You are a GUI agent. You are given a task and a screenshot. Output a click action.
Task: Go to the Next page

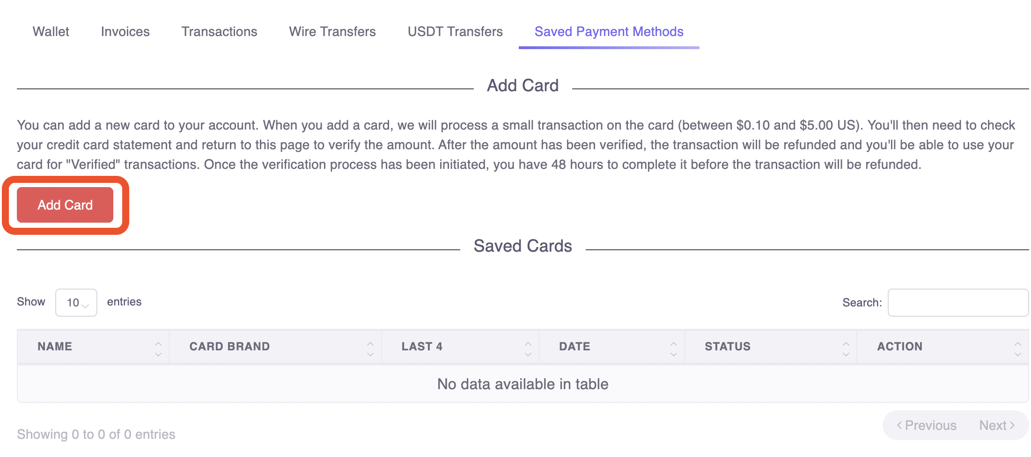point(997,425)
